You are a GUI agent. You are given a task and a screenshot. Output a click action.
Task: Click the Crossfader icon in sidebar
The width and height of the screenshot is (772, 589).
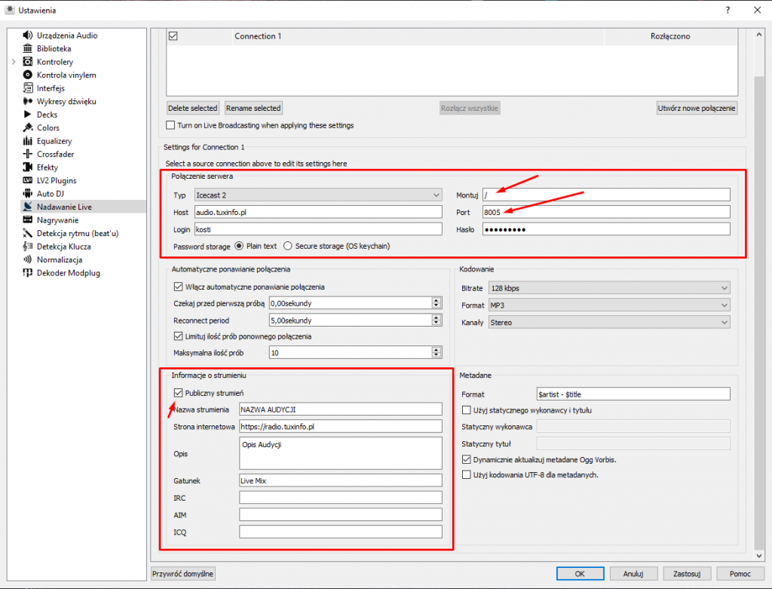[x=28, y=154]
